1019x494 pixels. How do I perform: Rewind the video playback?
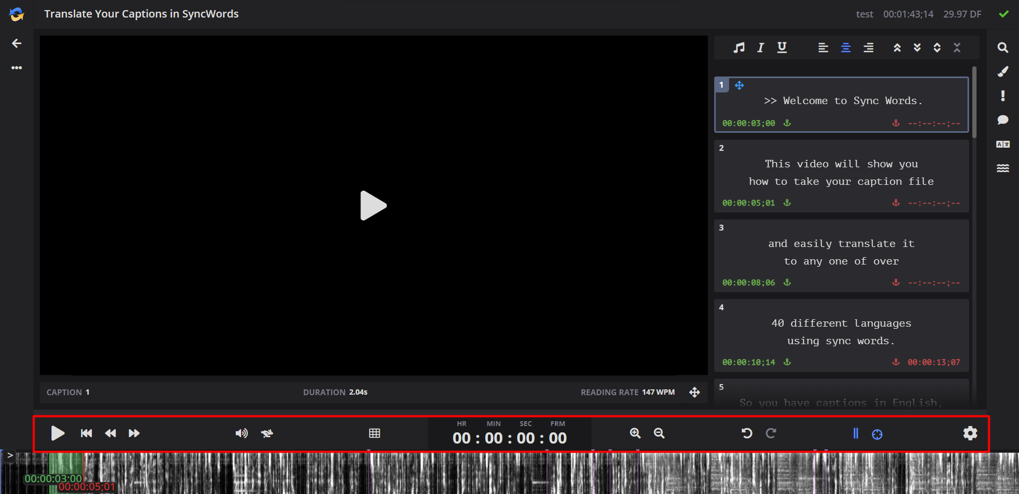tap(110, 433)
